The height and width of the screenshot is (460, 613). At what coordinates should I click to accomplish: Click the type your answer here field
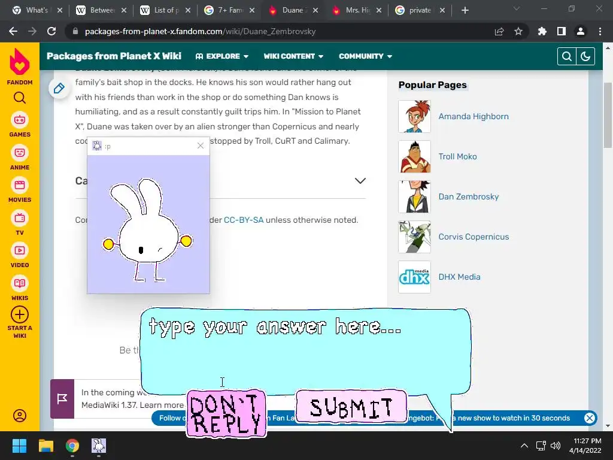pos(305,351)
